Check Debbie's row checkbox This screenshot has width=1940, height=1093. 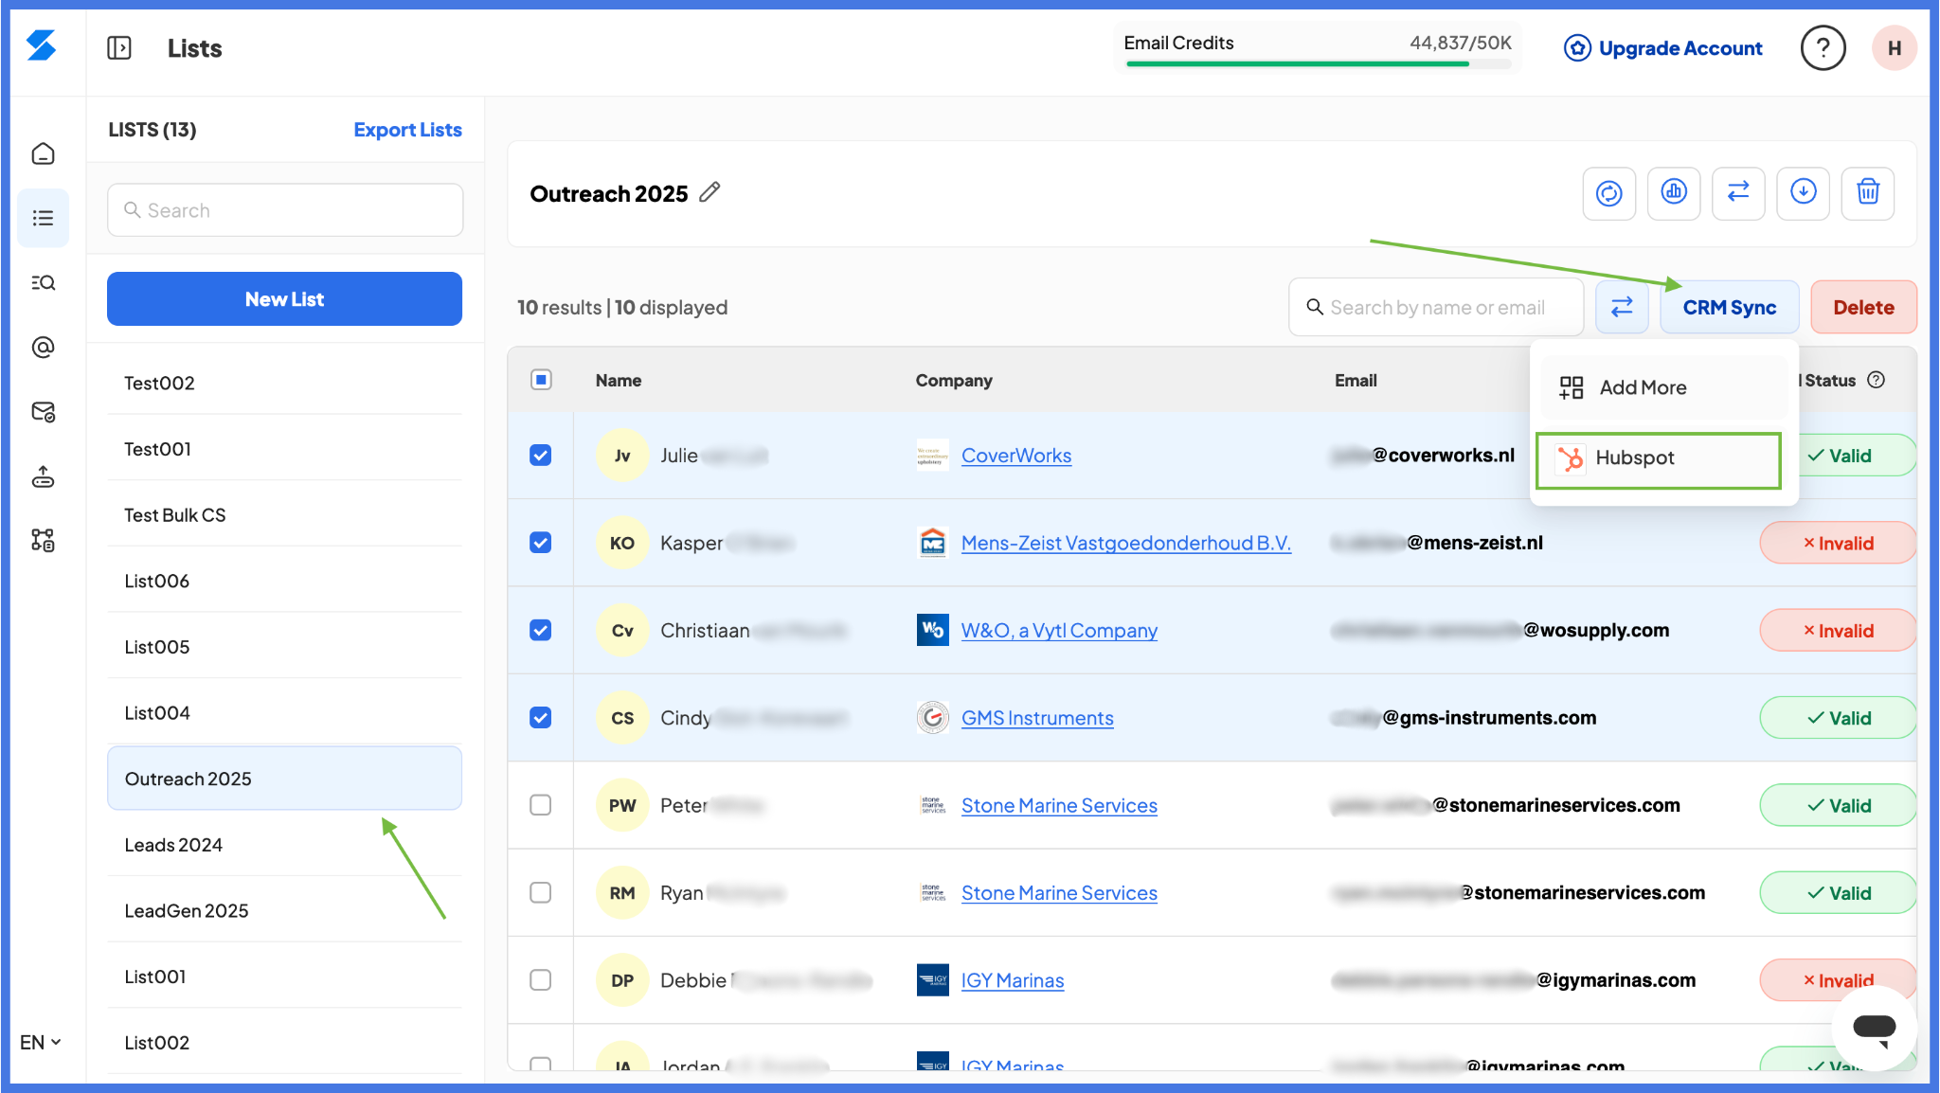(x=541, y=980)
